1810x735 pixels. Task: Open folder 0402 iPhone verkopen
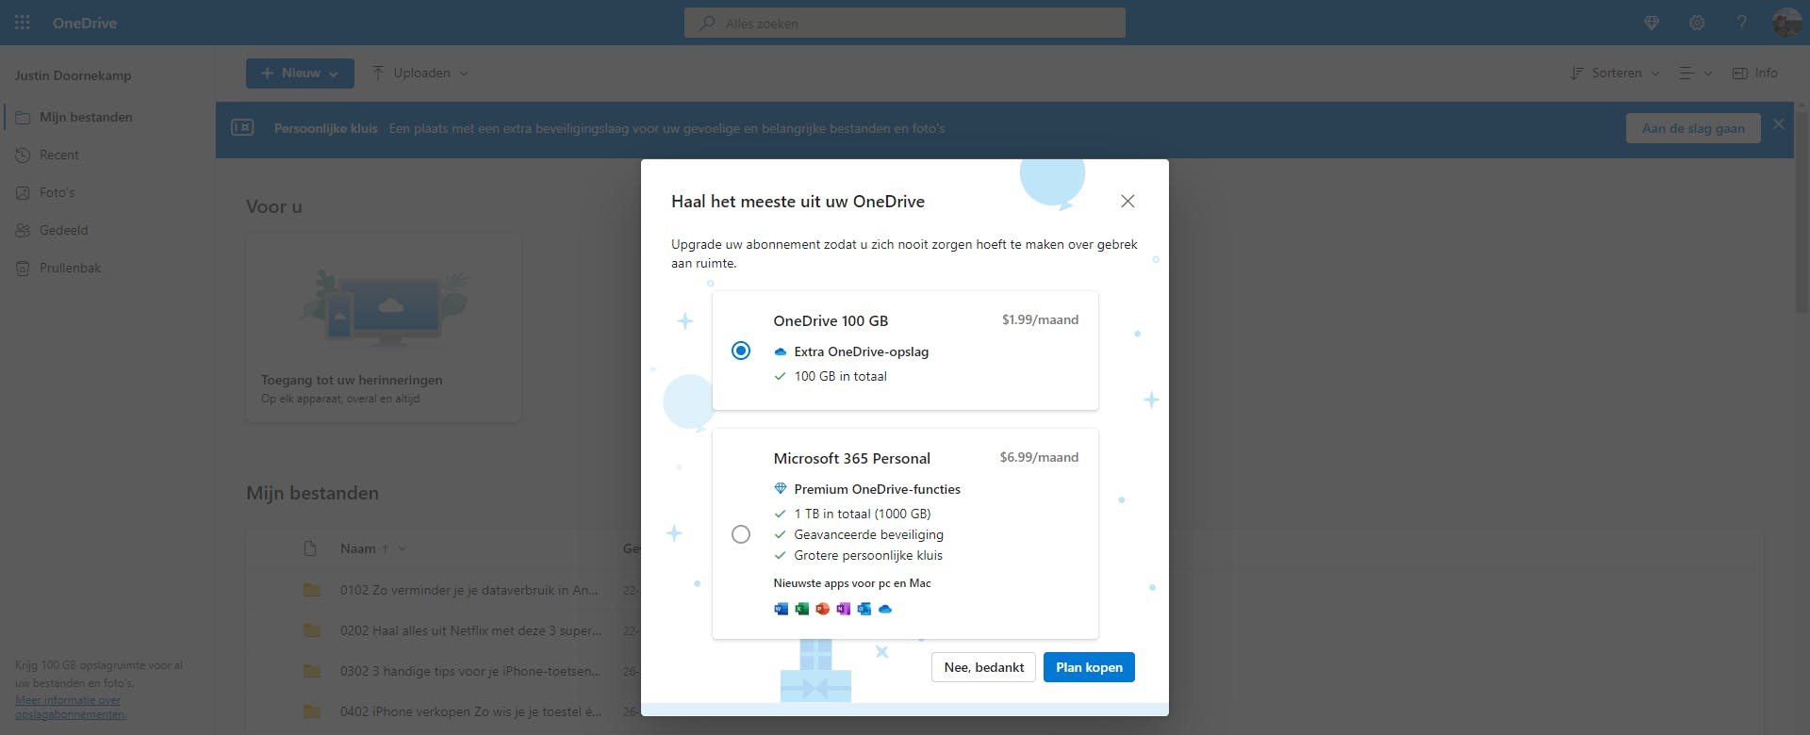470,711
